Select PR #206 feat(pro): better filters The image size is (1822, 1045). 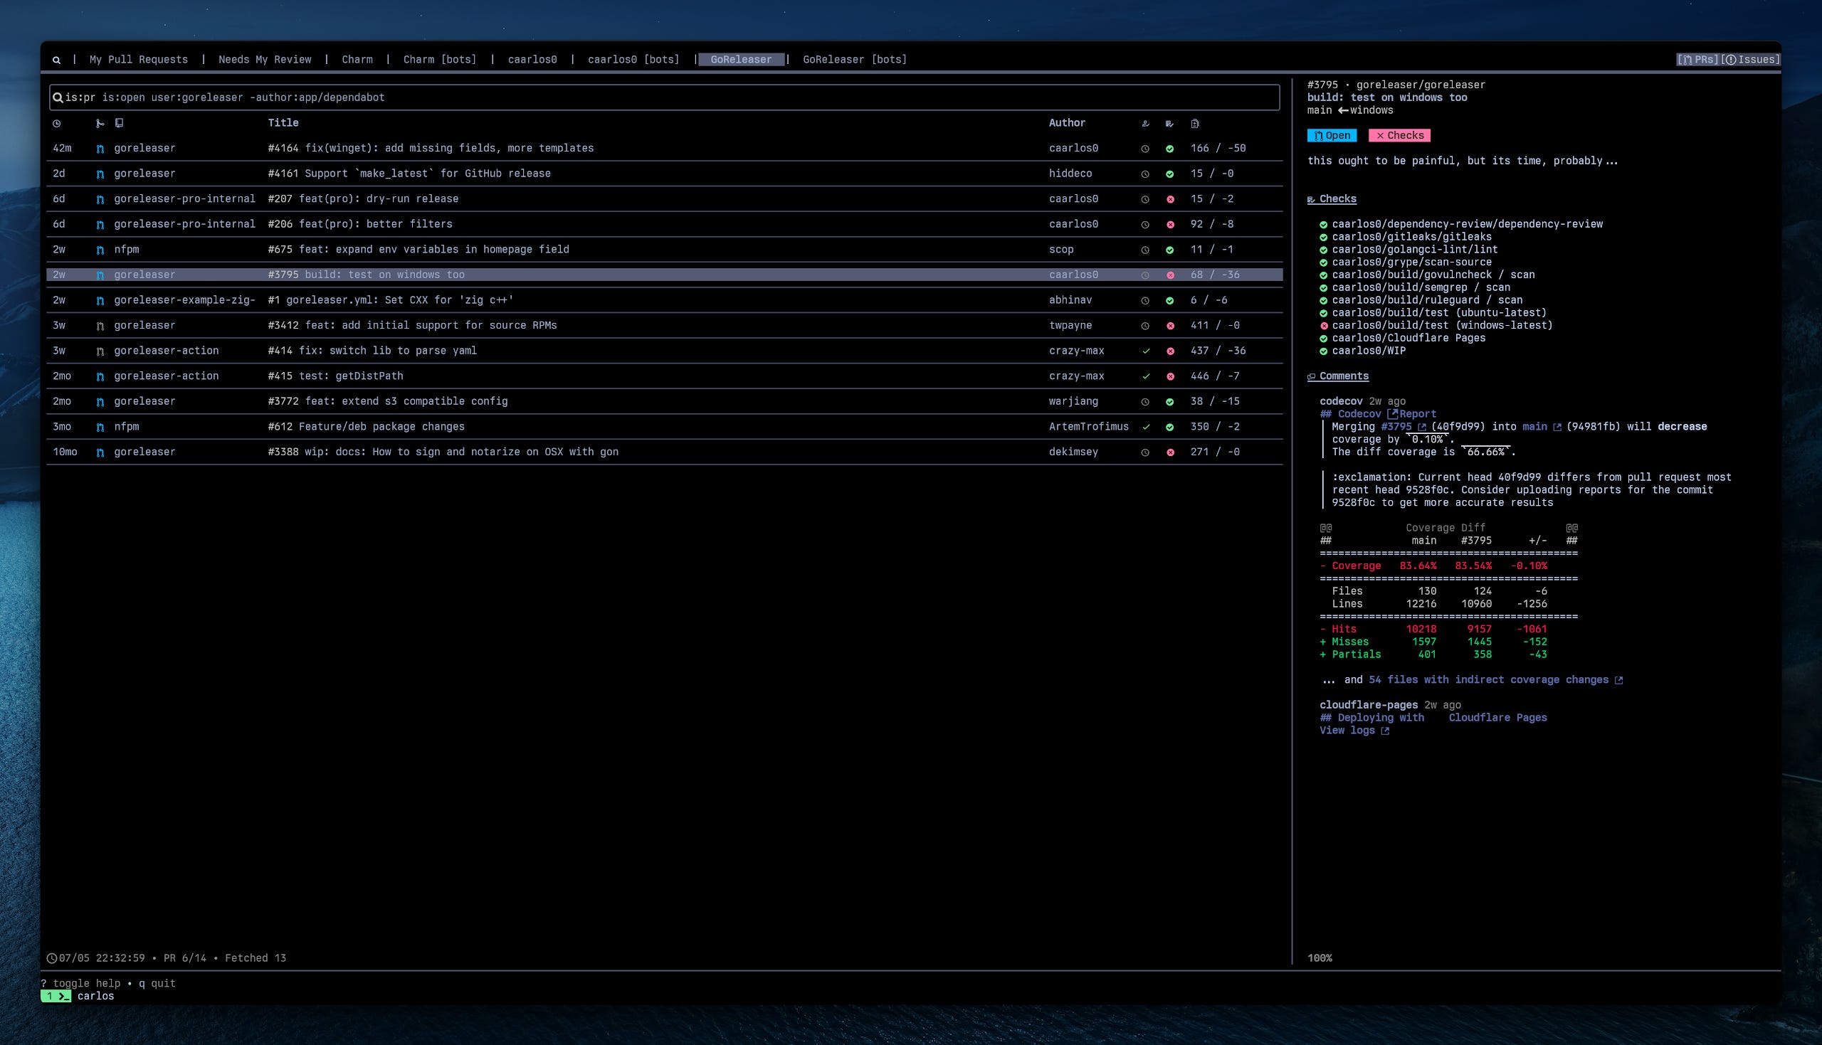click(664, 224)
